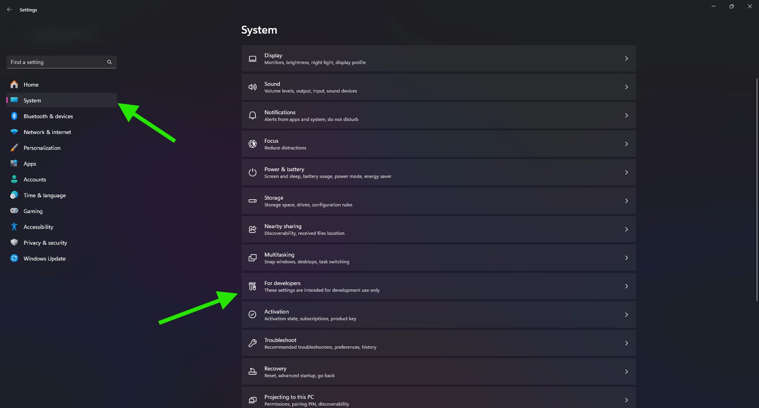Click the Network Wi-Fi icon in the sidebar
759x408 pixels.
pos(14,132)
